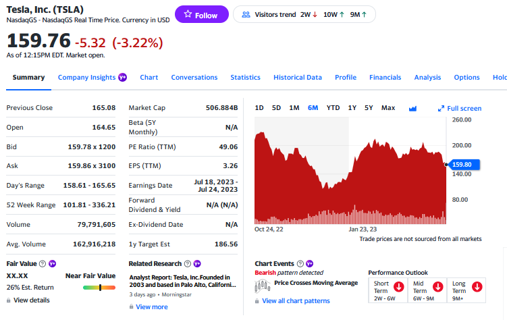Click the 9M visitors trend up arrow
The height and width of the screenshot is (320, 507).
coord(365,15)
